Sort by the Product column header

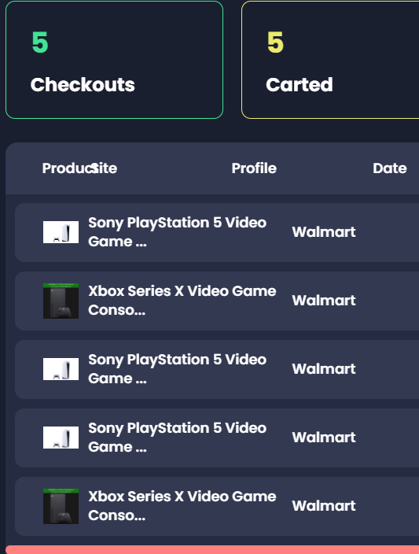point(67,168)
